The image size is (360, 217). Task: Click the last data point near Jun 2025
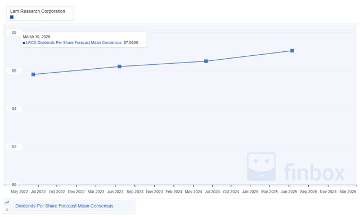tap(292, 51)
